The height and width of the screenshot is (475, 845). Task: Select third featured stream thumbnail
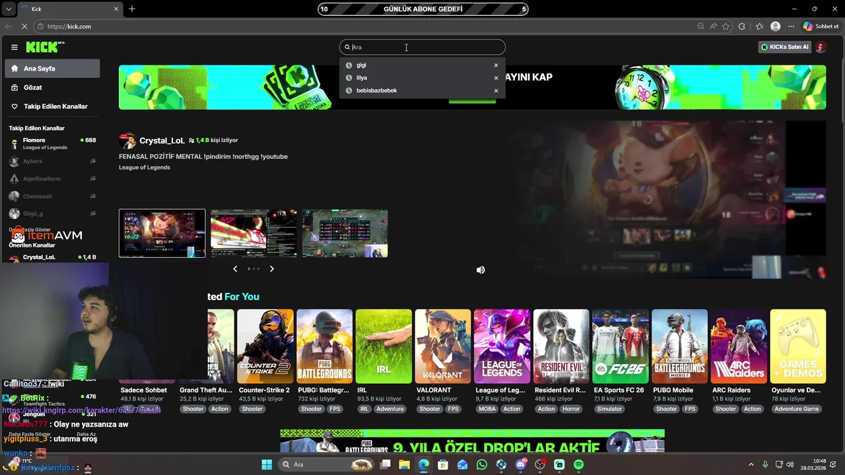(345, 234)
